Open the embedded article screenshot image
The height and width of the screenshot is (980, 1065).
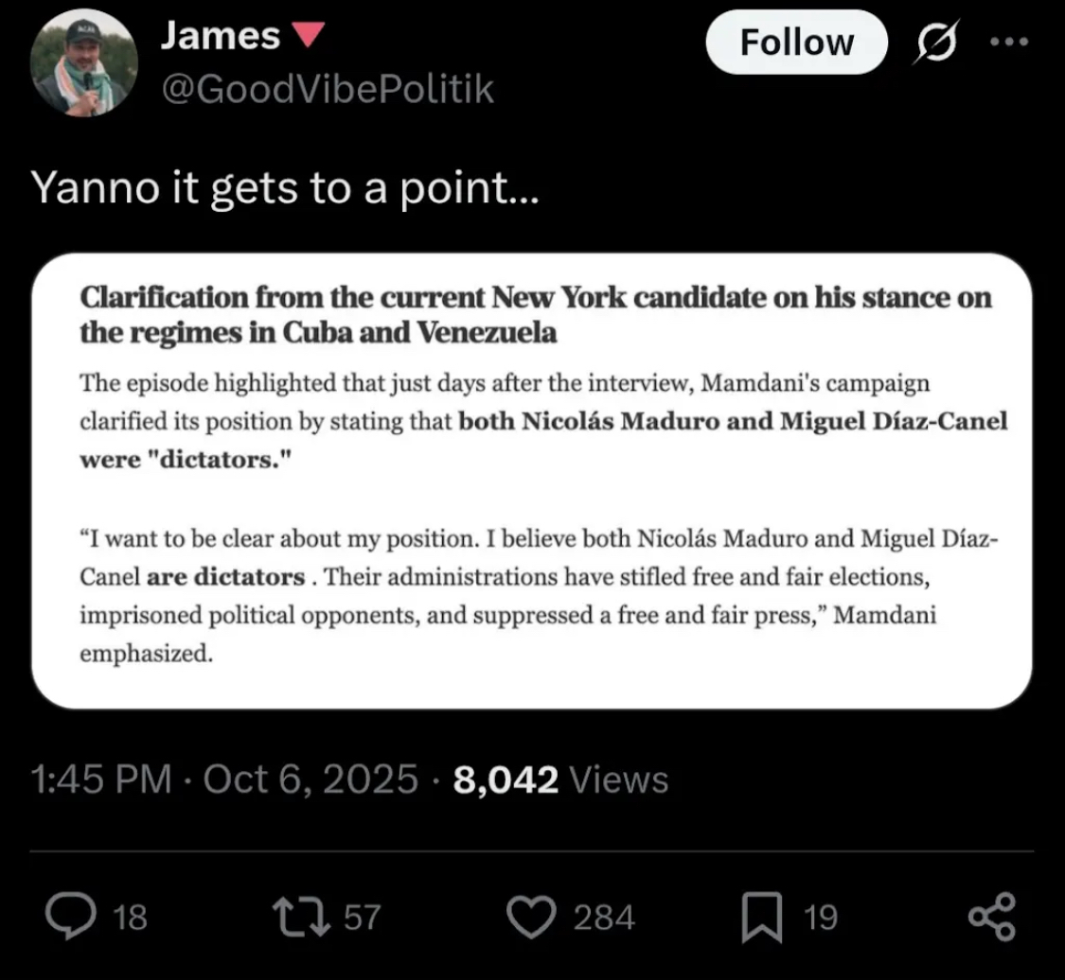coord(531,481)
